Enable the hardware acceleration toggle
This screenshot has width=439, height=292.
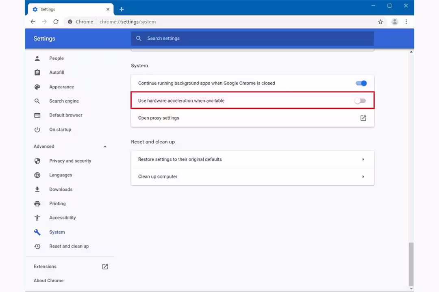click(360, 101)
